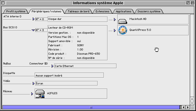
Task: Expand the Carte Ethernet NuBus triangle
Action: coord(52,66)
